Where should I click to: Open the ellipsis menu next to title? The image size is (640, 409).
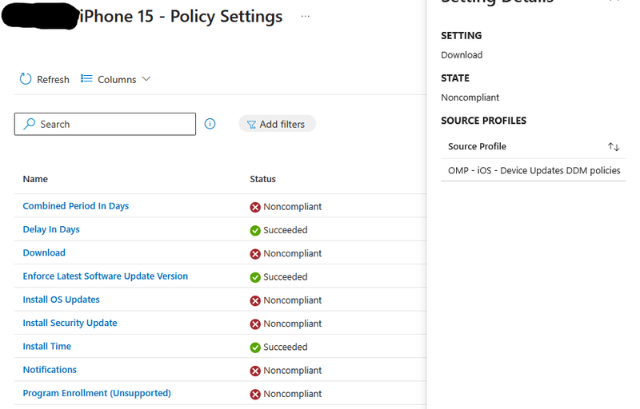(x=306, y=16)
